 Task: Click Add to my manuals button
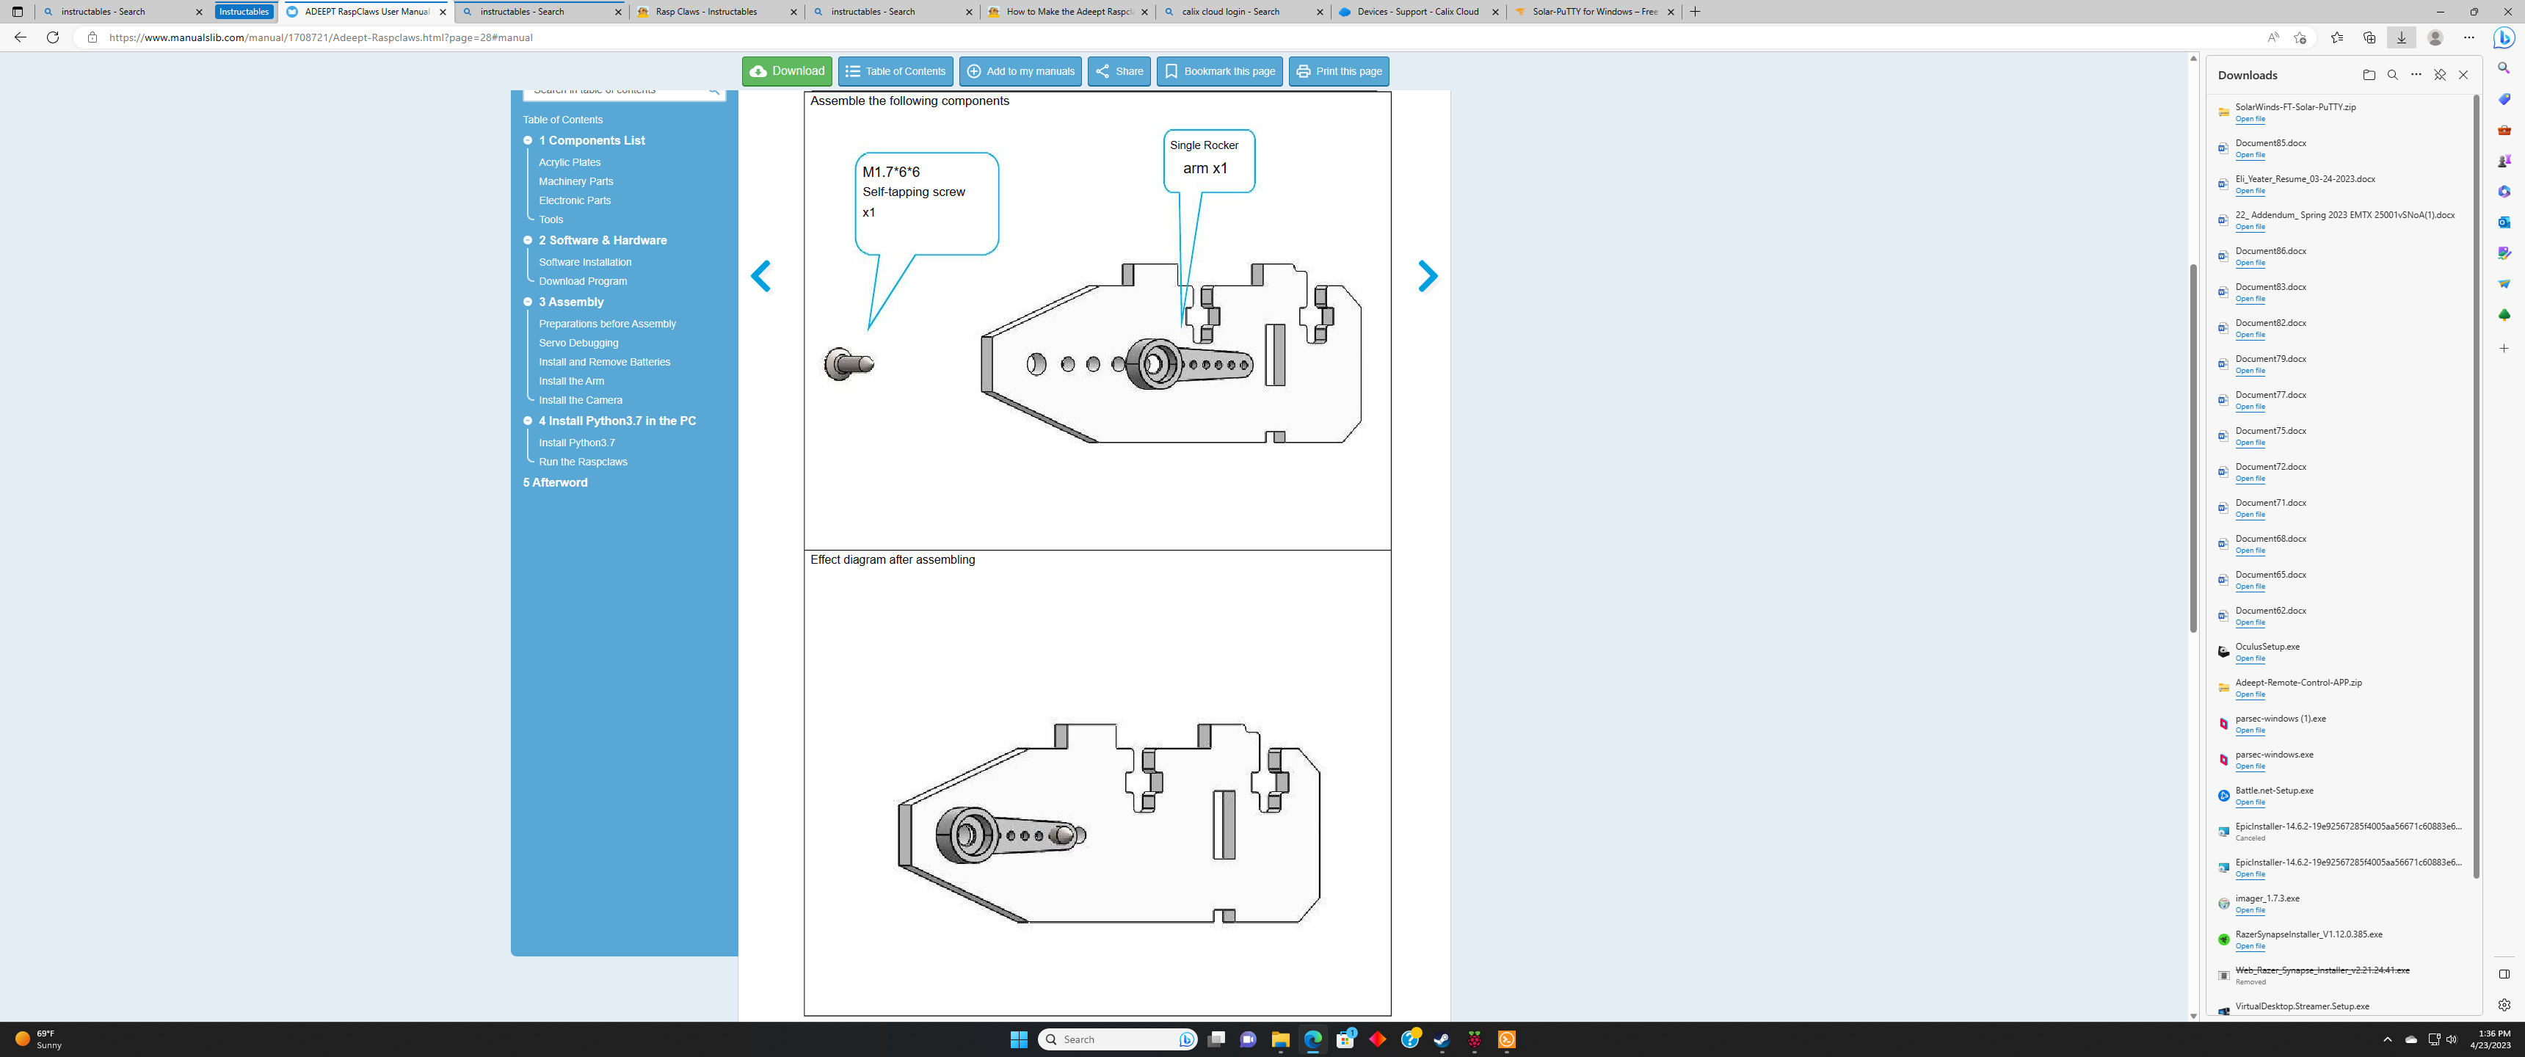(x=1020, y=70)
